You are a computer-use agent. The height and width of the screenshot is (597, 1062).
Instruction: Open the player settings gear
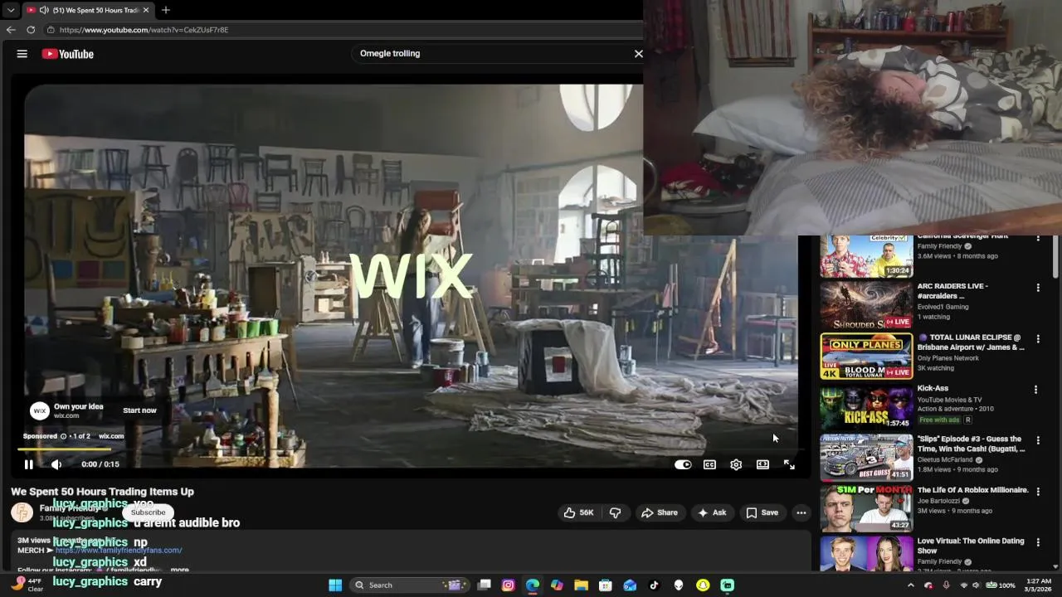click(736, 464)
